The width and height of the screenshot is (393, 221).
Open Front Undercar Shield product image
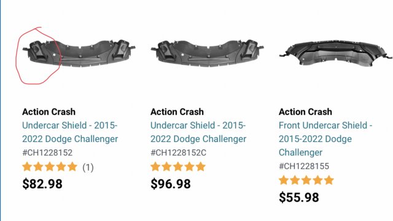coord(336,53)
